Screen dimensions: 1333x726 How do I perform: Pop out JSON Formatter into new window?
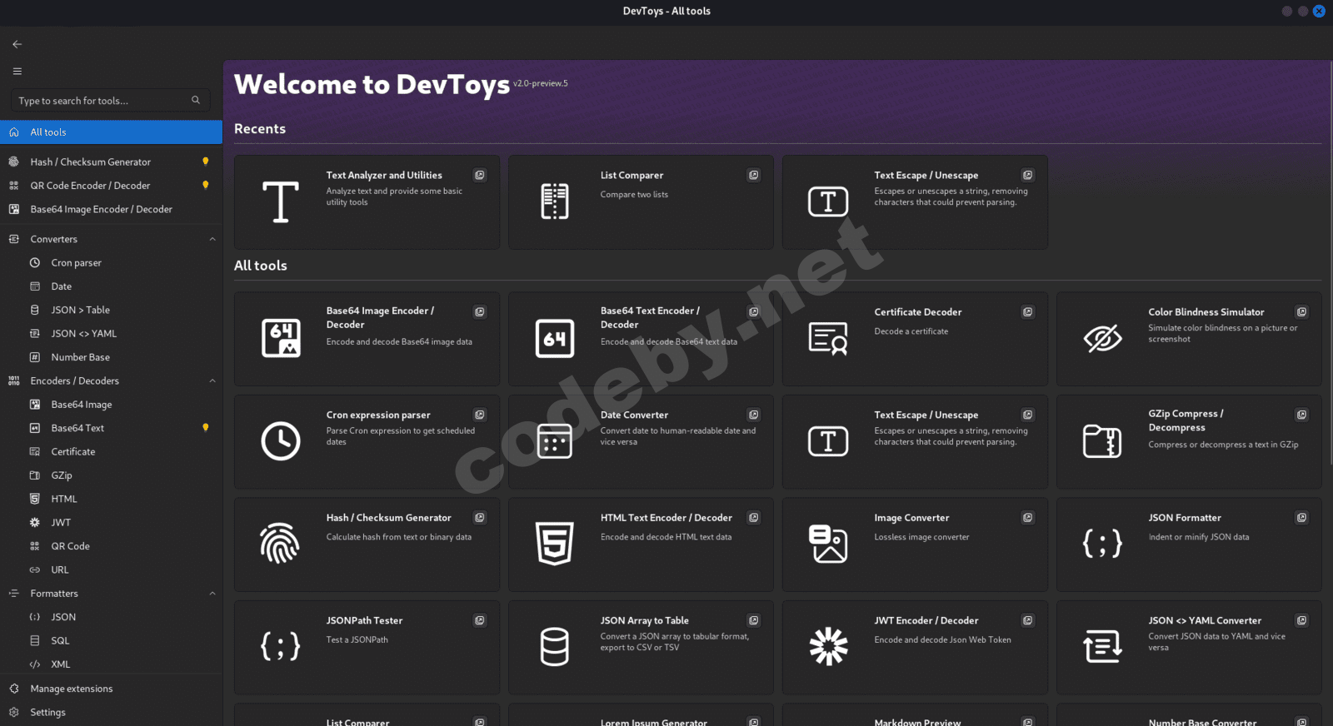tap(1302, 518)
